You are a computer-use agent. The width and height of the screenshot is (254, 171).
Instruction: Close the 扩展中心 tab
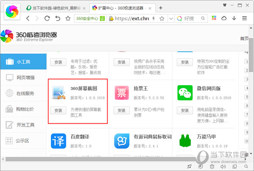(150, 8)
